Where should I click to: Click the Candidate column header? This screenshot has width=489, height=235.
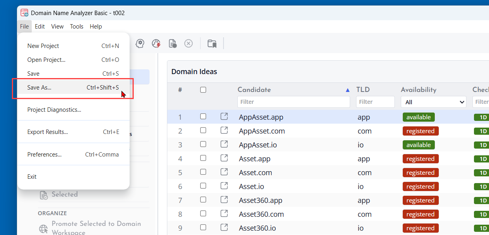point(254,90)
